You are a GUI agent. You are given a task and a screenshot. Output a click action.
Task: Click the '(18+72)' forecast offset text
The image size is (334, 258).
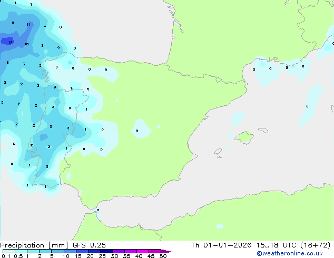[315, 245]
